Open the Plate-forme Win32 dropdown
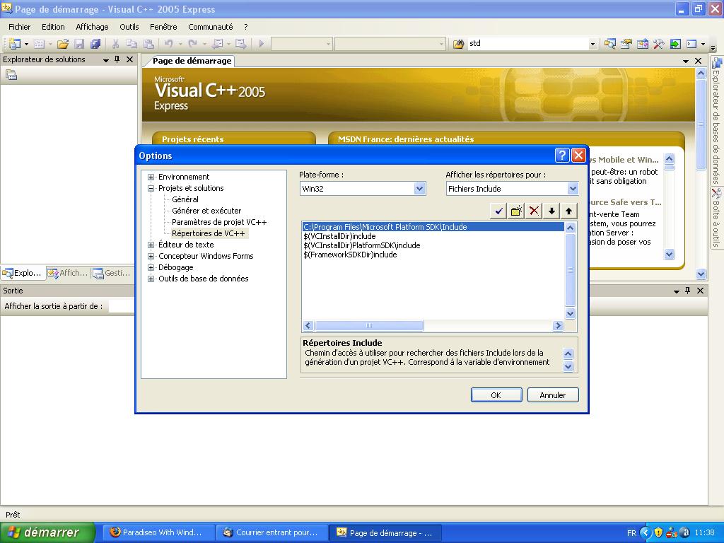 [419, 189]
